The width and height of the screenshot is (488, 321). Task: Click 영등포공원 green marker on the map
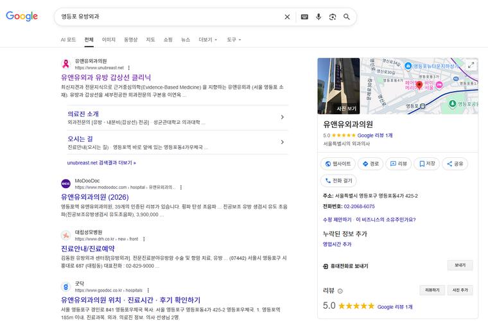coord(453,103)
